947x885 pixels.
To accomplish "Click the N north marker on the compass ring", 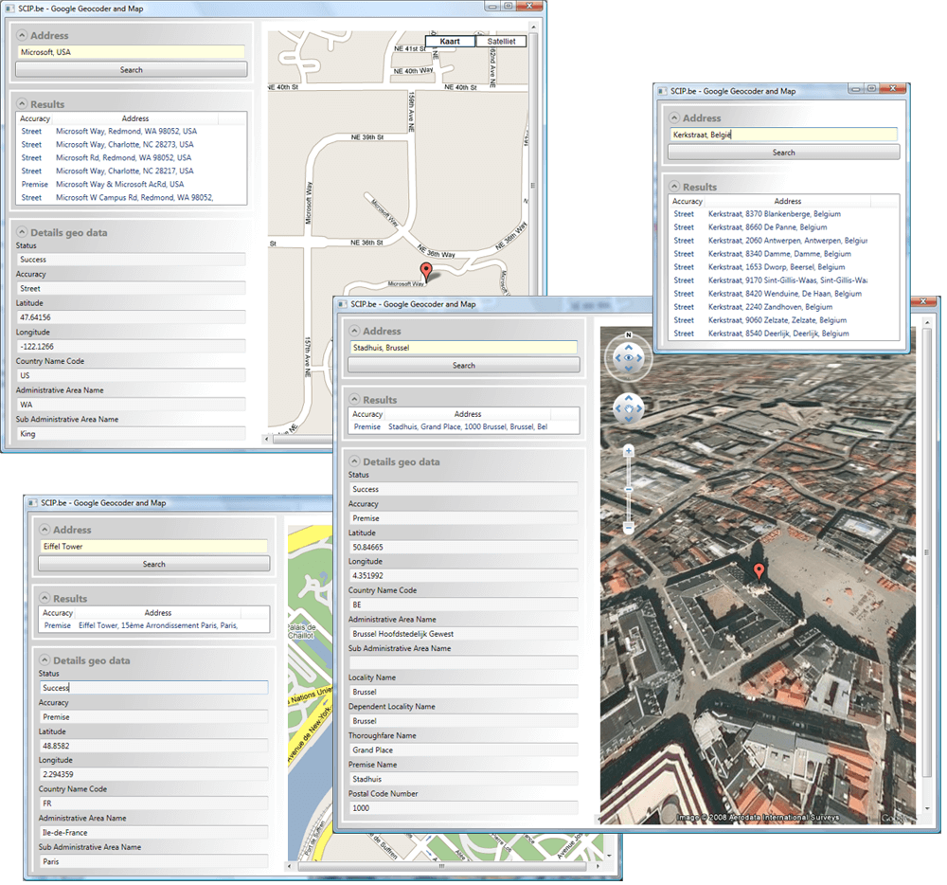I will [629, 334].
